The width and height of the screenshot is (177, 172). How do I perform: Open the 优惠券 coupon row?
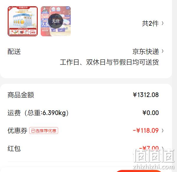[x=86, y=131]
